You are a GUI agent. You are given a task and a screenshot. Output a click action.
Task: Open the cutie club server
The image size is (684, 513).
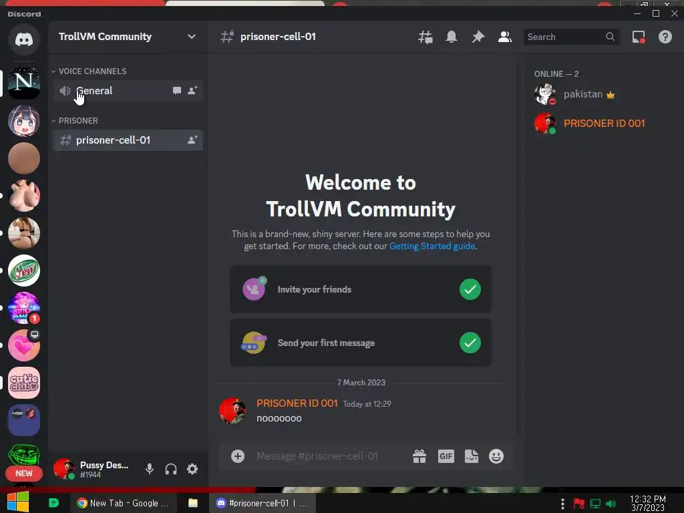24,383
